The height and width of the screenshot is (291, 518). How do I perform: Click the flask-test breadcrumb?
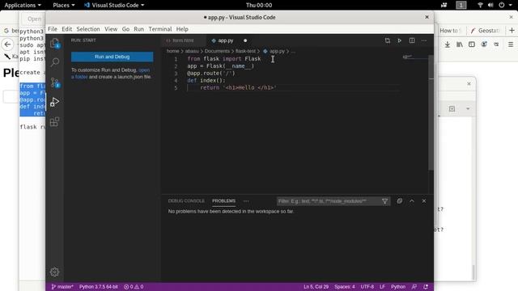[x=245, y=51]
